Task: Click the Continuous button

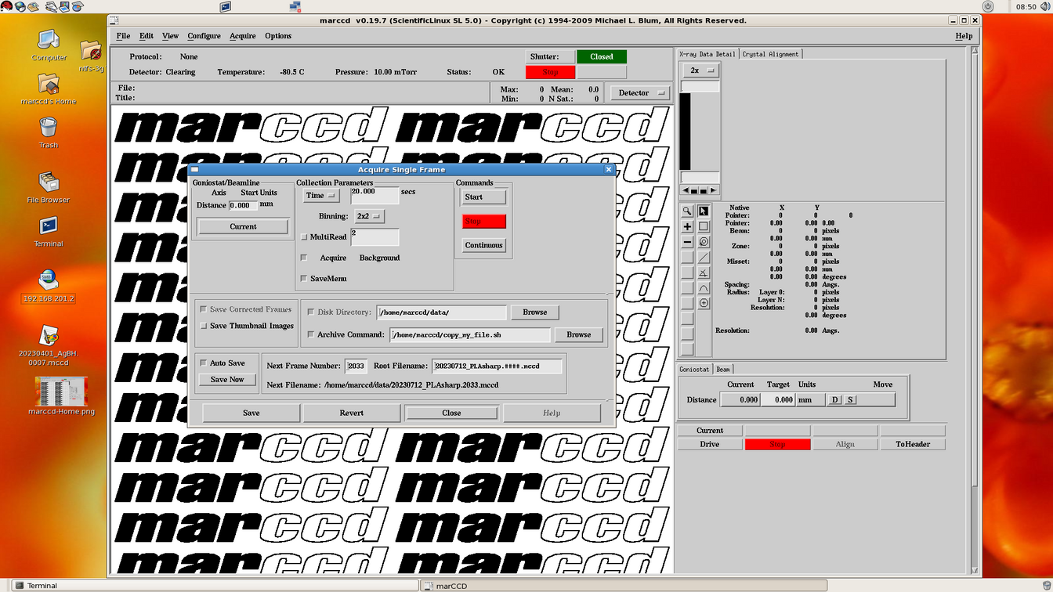Action: 483,245
